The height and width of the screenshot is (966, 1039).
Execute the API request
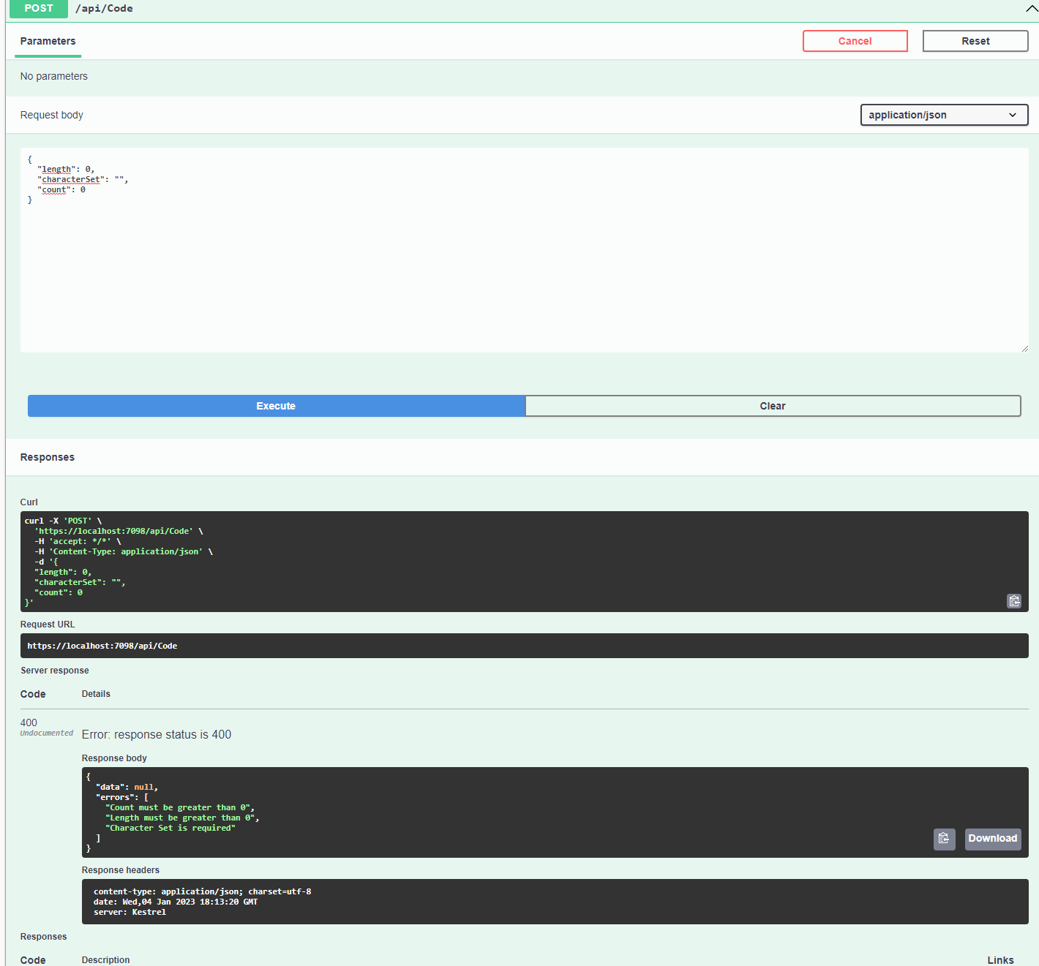pyautogui.click(x=276, y=406)
